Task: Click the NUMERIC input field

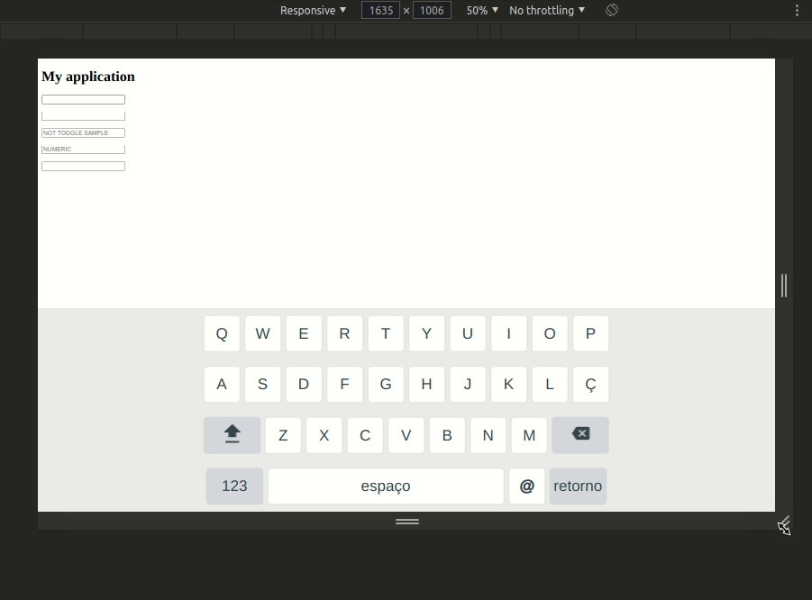Action: click(x=83, y=149)
